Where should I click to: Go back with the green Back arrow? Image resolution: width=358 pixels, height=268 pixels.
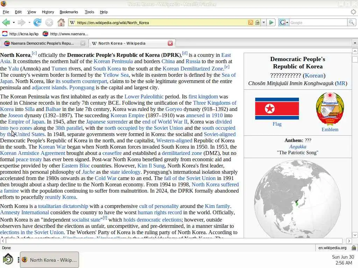[6, 23]
